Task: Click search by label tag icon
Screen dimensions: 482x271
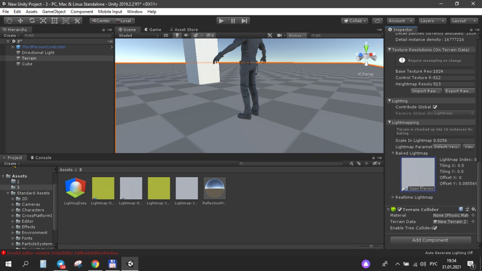Action: (359, 164)
